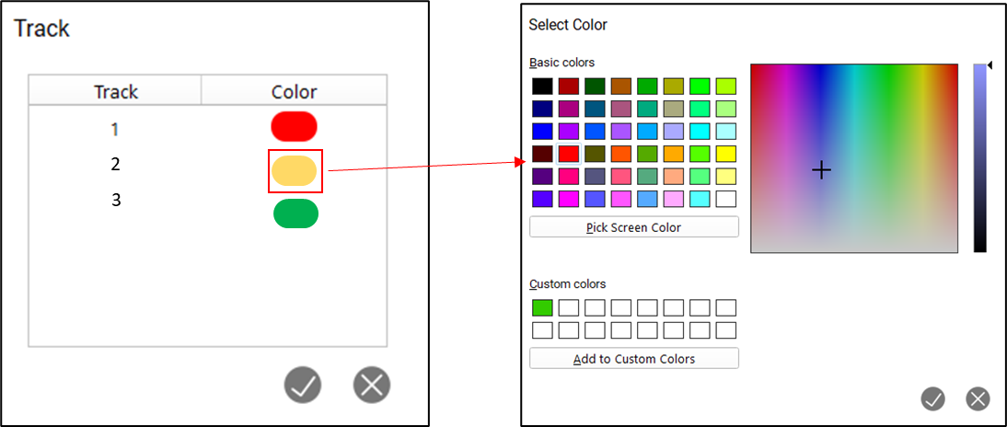Click the crosshair in color spectrum
This screenshot has width=1007, height=427.
point(822,169)
